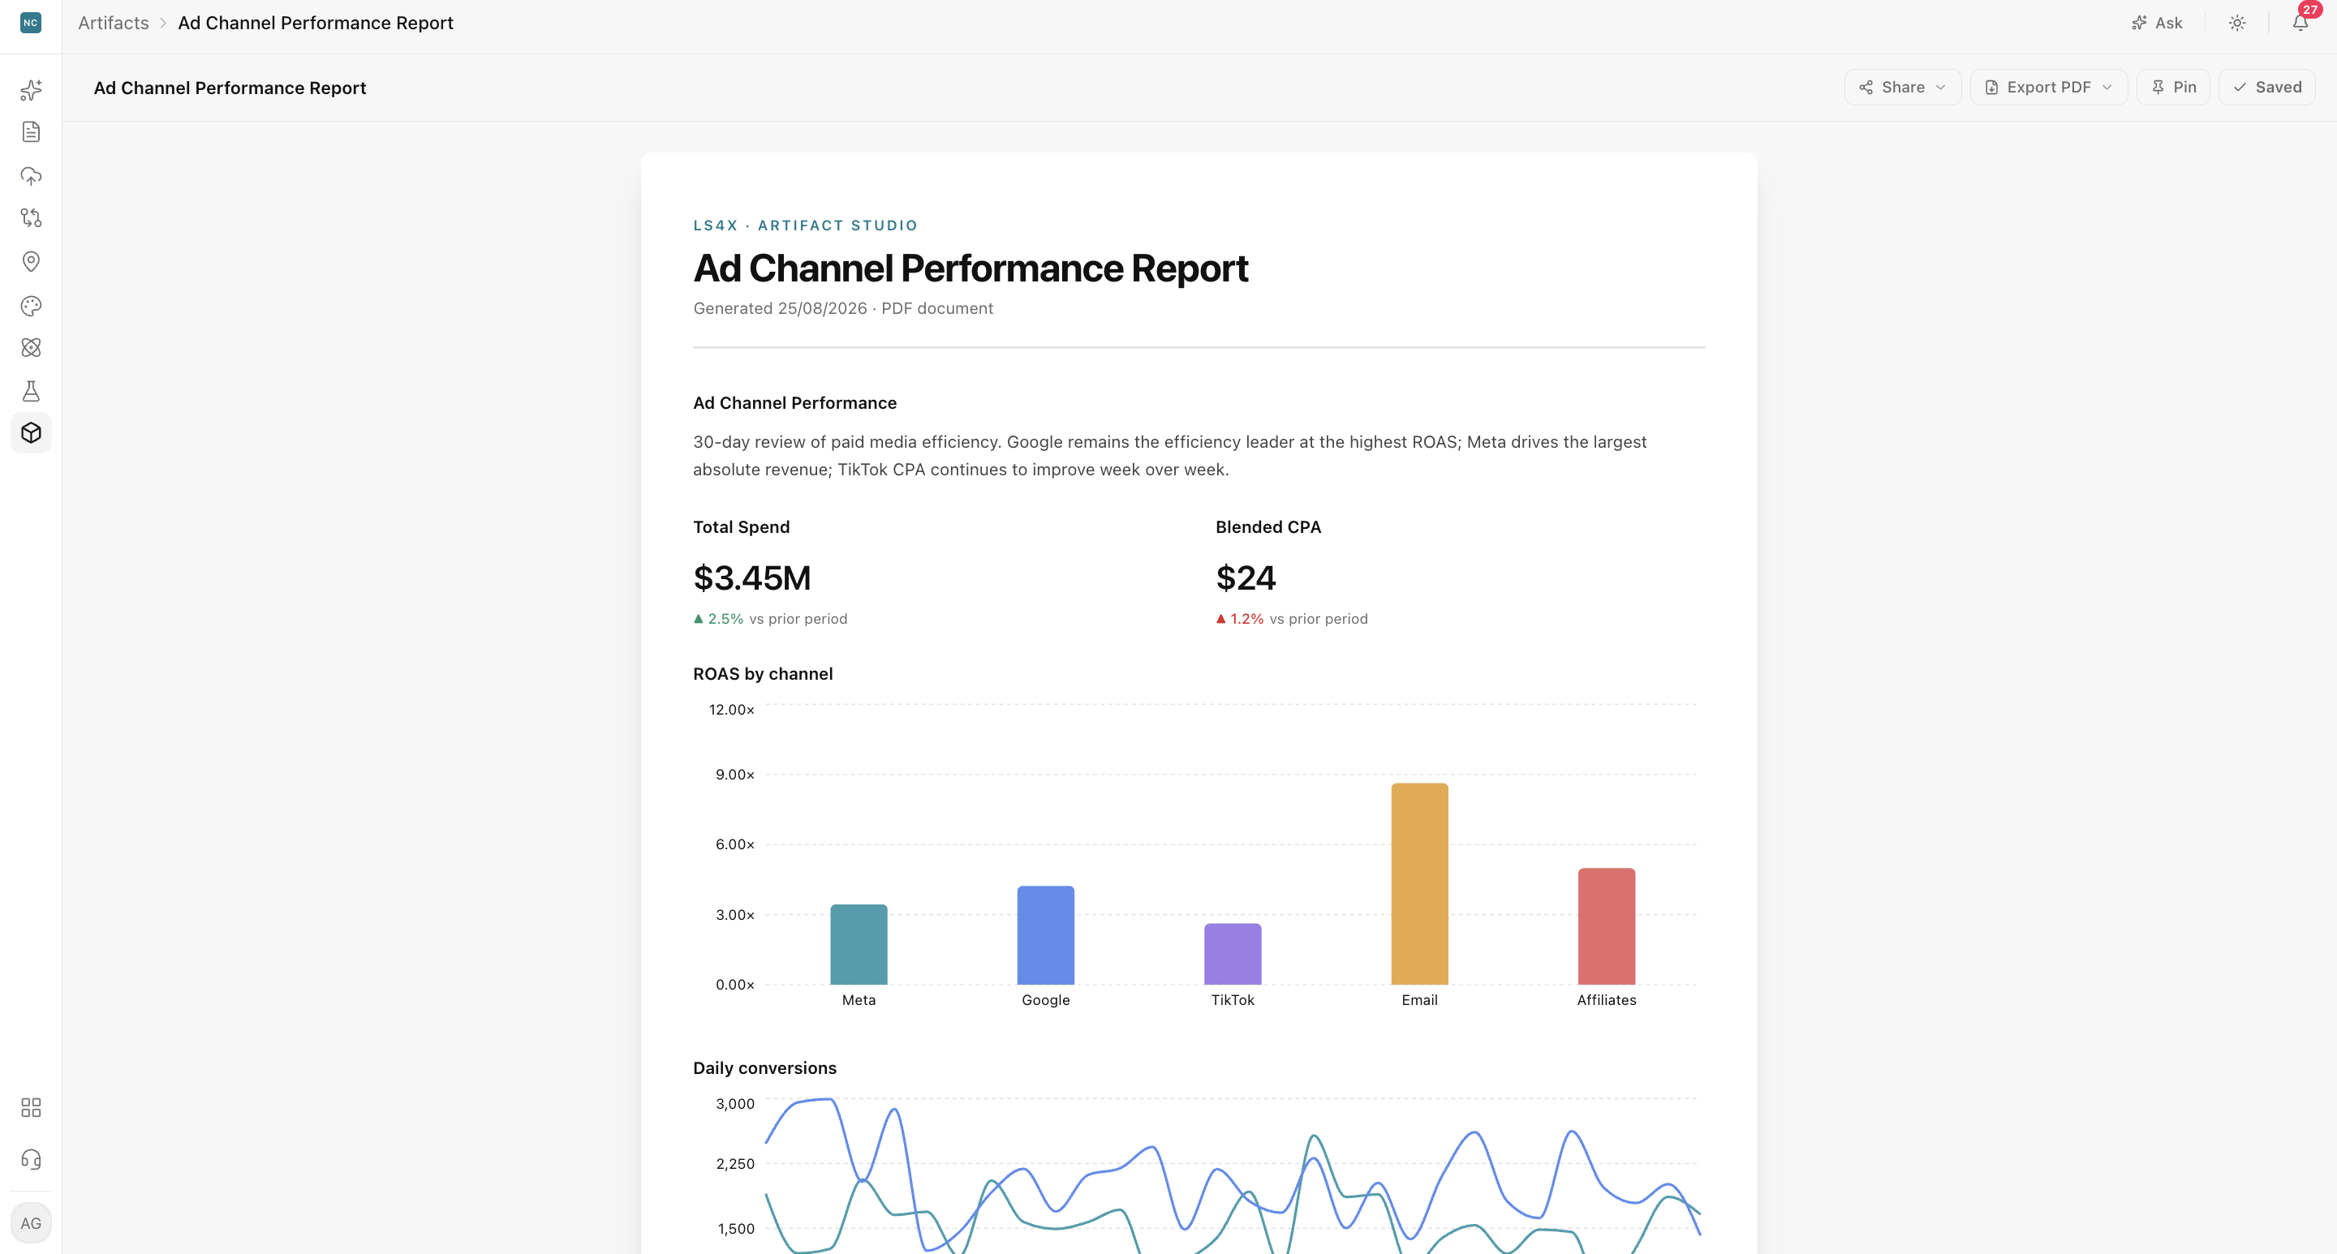Open the color palette sidebar icon

pos(31,305)
